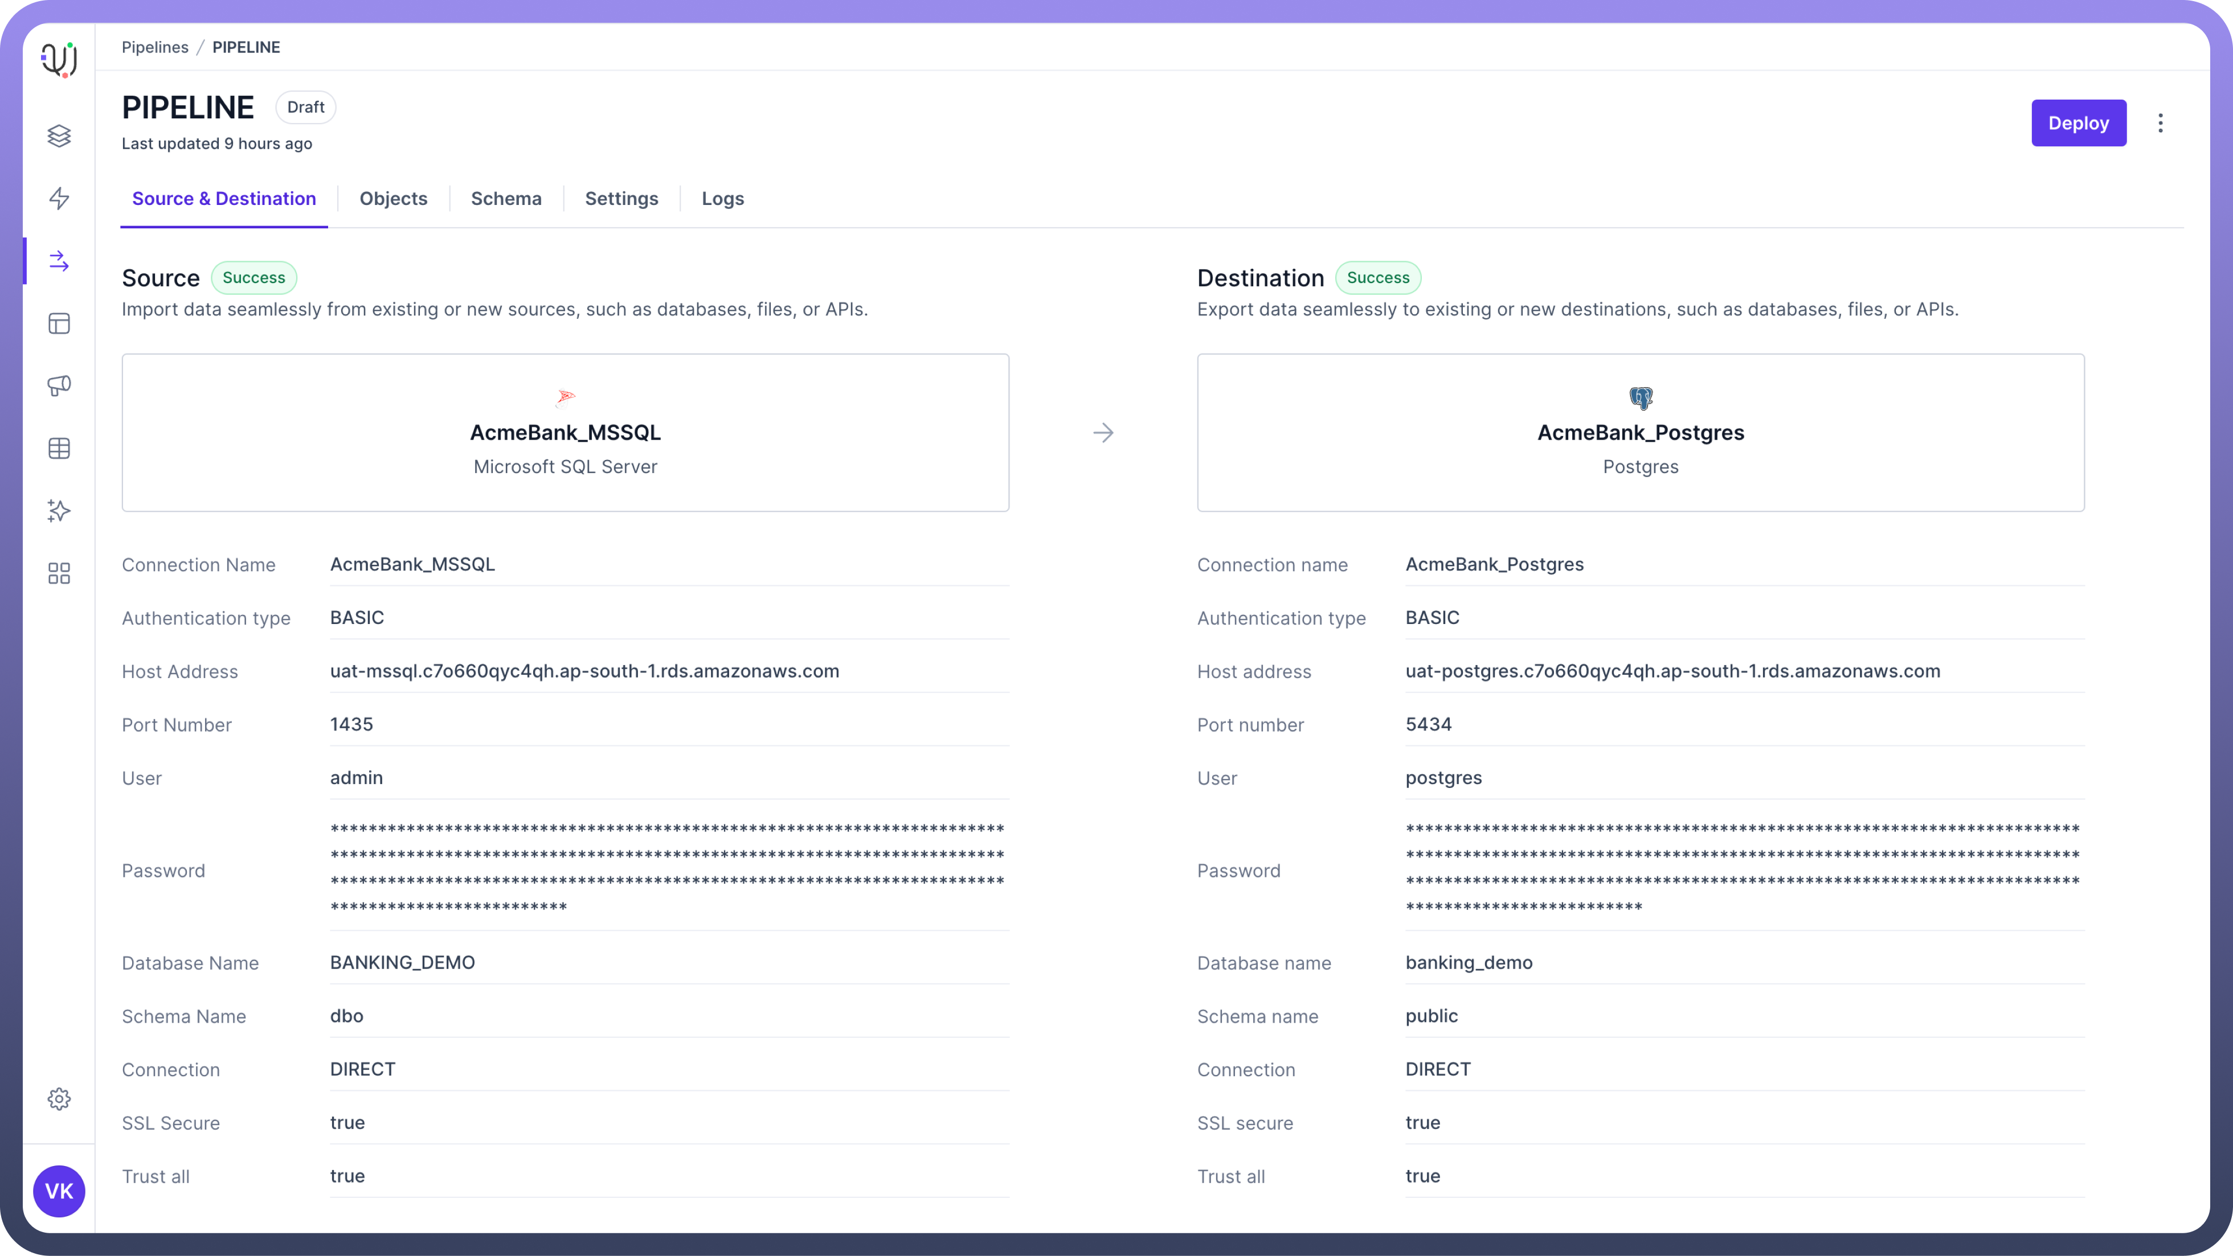Screen dimensions: 2233x1256
Task: Select the pipelines arrow sidebar icon
Action: (59, 261)
